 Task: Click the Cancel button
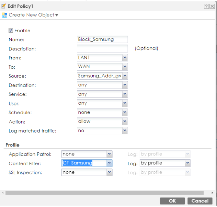(x=200, y=201)
